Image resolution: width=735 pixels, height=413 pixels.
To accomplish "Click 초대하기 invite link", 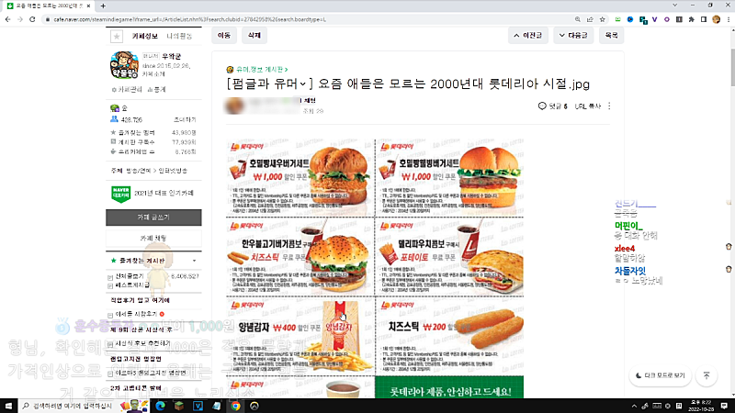I will point(186,120).
